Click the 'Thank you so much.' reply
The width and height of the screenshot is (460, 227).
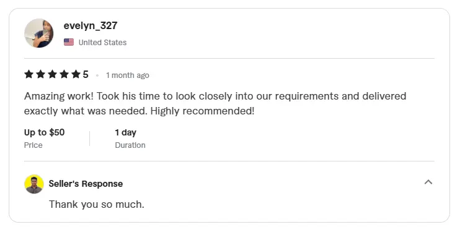[x=97, y=204]
